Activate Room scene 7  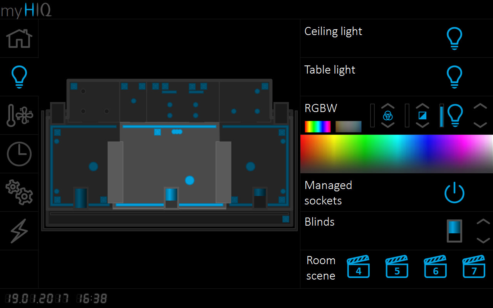coord(474,267)
